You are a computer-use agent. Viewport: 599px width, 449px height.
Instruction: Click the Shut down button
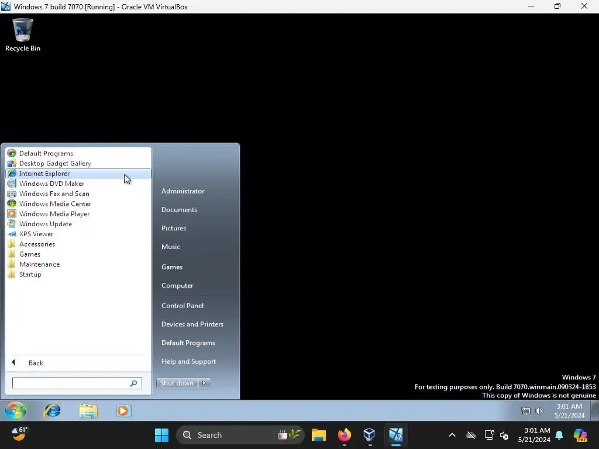[177, 383]
